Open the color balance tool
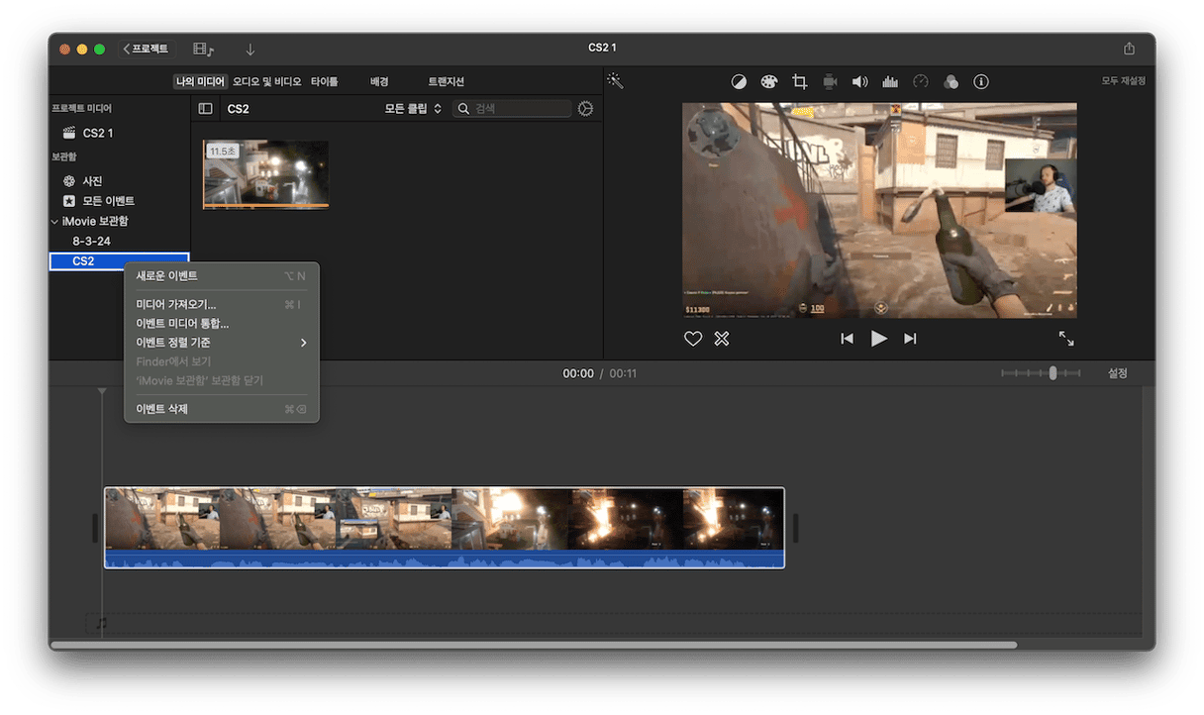Screen dimensions: 1204x715 pyautogui.click(x=739, y=81)
